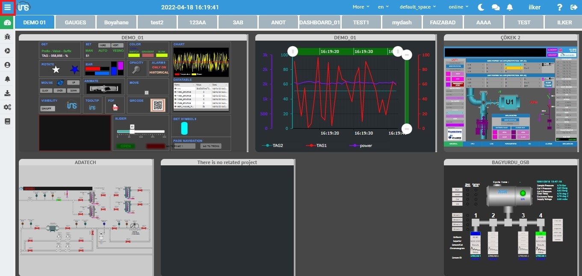
Task: Open the bug icon in sidebar
Action: [x=7, y=37]
